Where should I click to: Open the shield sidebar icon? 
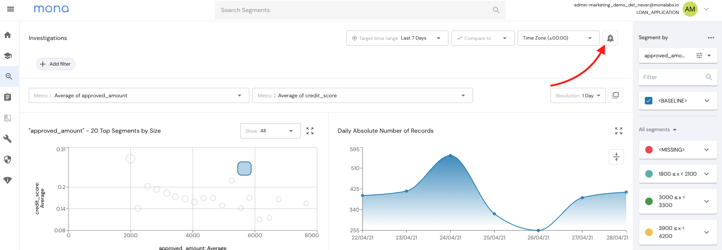(x=8, y=160)
